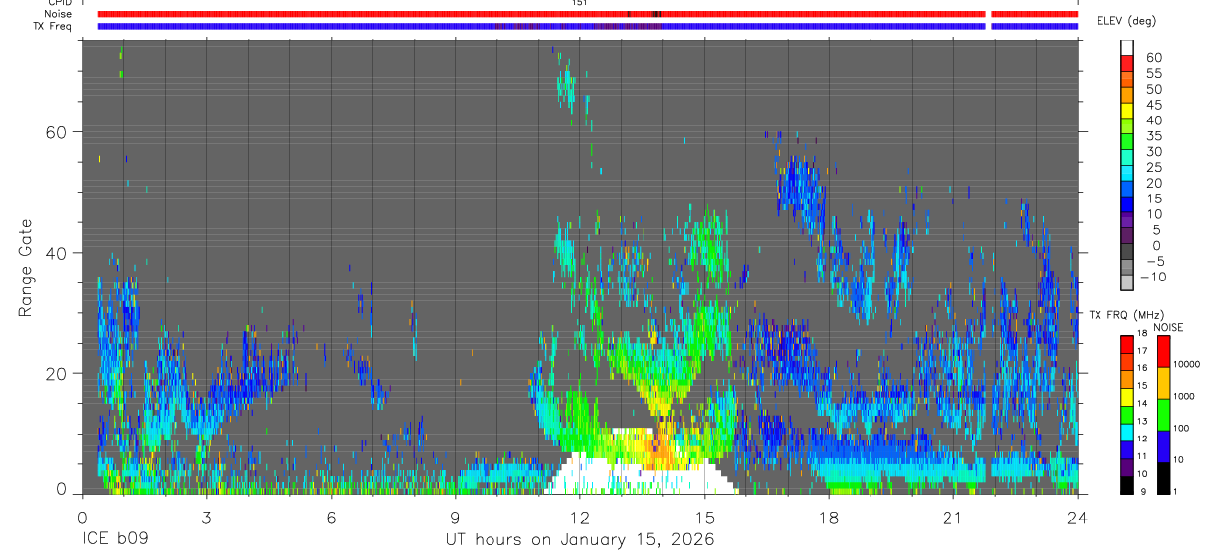The image size is (1212, 560).
Task: Click the 'UT hours on January 15, 2026' label
Action: tap(578, 541)
